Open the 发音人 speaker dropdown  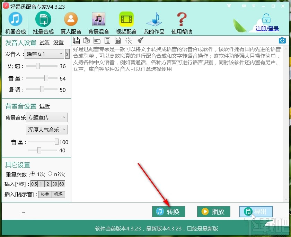pyautogui.click(x=44, y=54)
